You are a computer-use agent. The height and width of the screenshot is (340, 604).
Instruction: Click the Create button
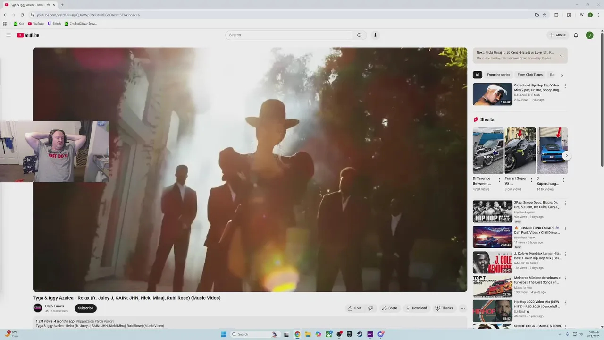click(557, 35)
